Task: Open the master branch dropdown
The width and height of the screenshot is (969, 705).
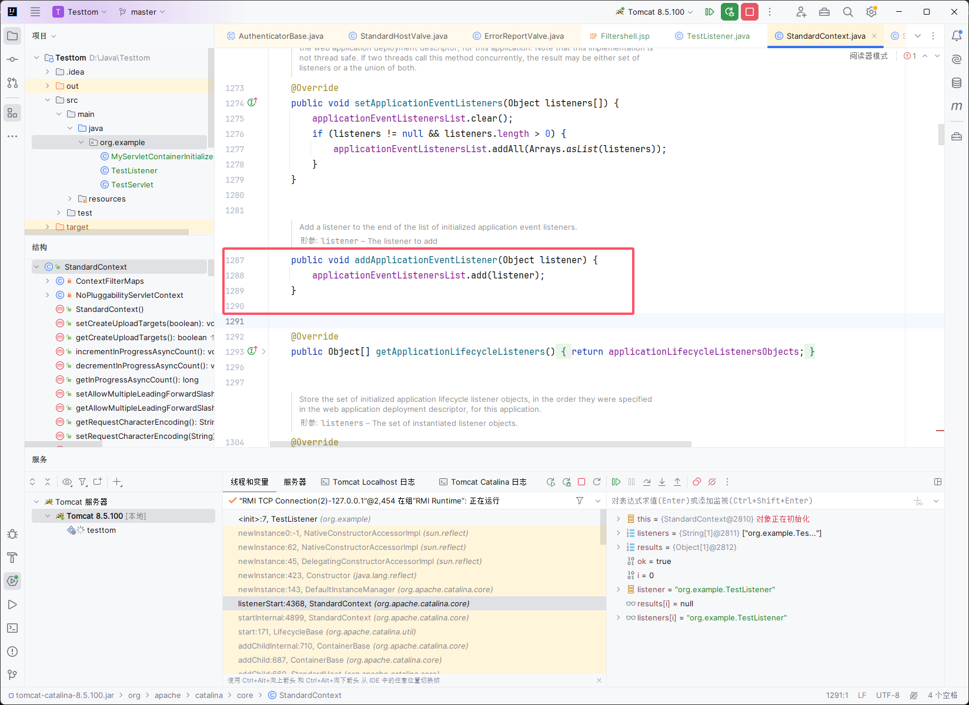Action: click(x=142, y=12)
